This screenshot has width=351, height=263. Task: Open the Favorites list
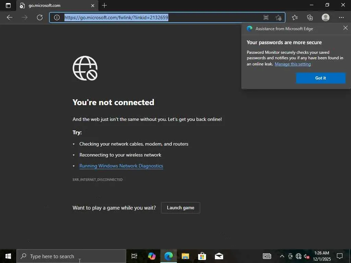295,17
